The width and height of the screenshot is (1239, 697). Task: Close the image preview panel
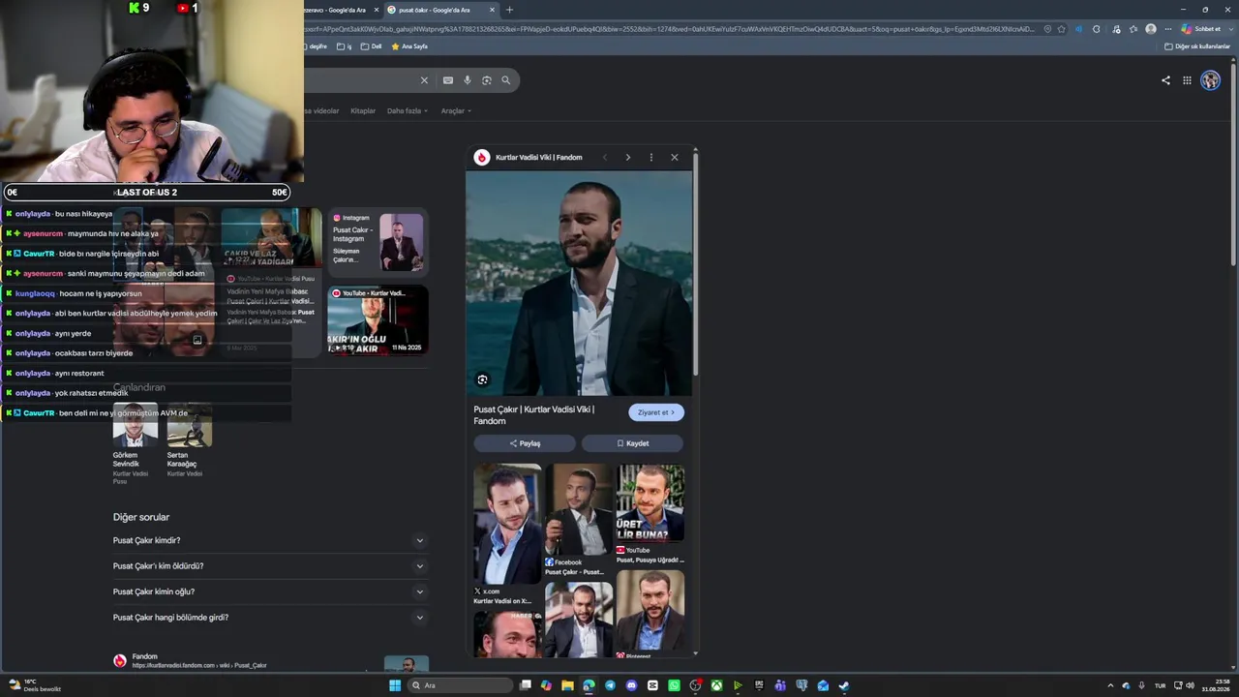[675, 157]
